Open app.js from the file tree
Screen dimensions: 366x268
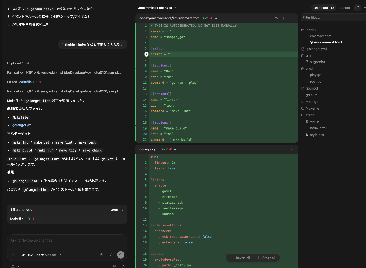pos(312,121)
